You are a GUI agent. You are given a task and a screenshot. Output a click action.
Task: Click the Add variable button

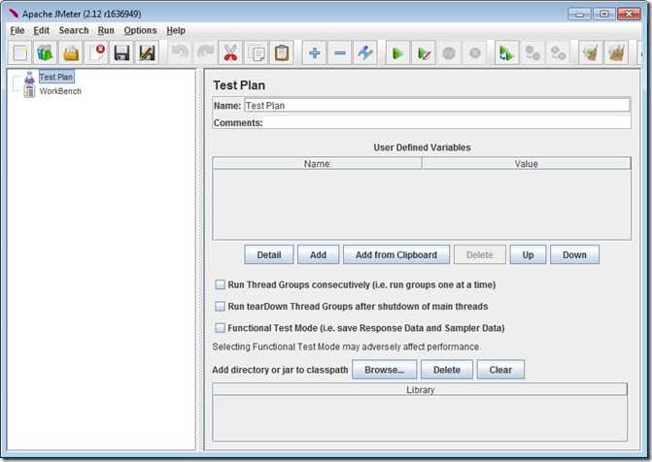[x=318, y=254]
